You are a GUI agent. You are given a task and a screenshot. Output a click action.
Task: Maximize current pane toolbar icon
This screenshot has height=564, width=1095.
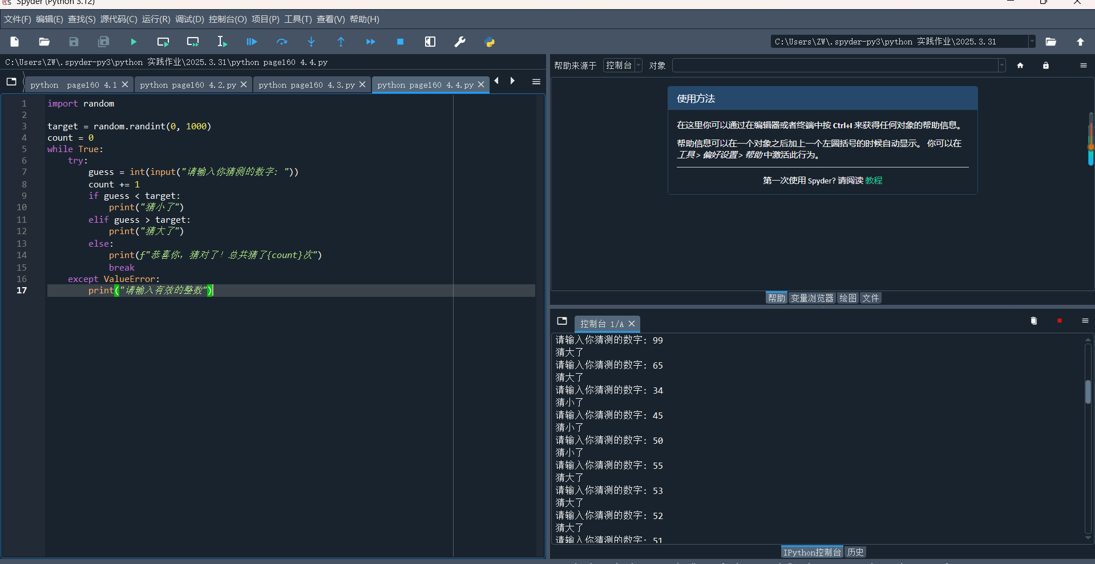430,42
